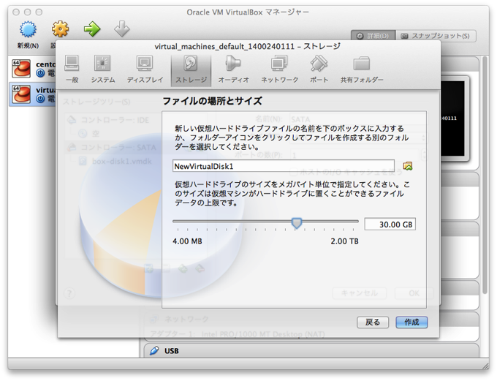
Task: Select the virtual_machines VM list icon
Action: pos(21,94)
